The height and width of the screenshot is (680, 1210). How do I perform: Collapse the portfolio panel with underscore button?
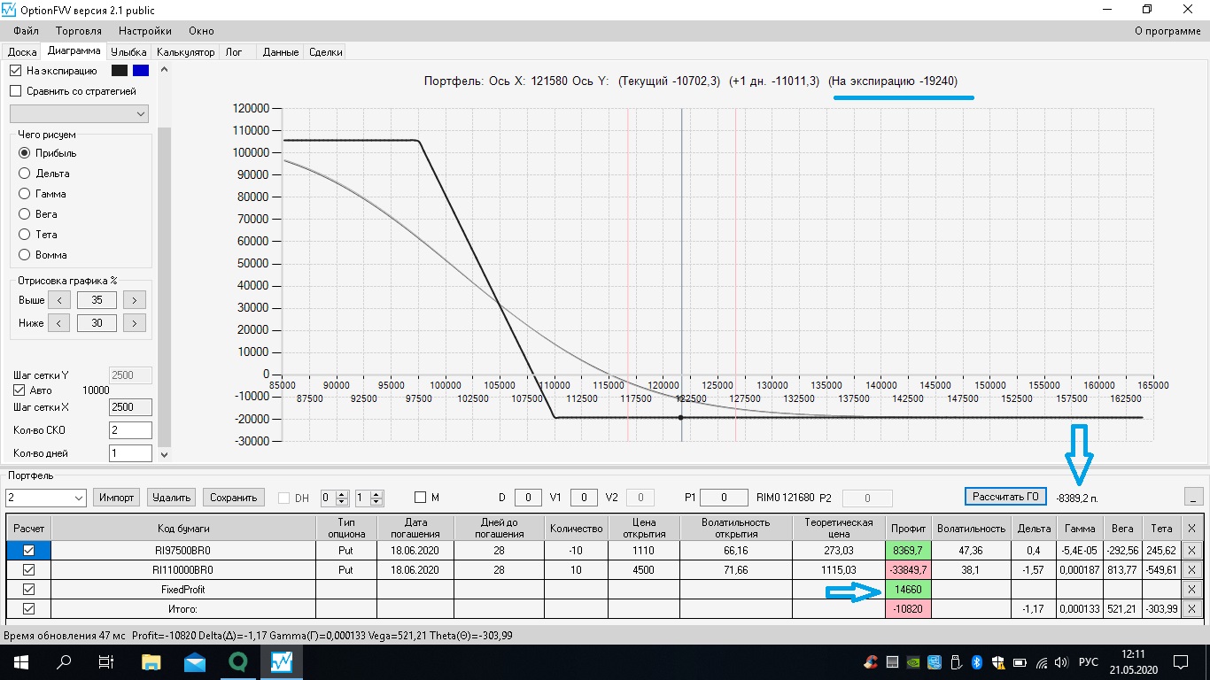(x=1194, y=497)
